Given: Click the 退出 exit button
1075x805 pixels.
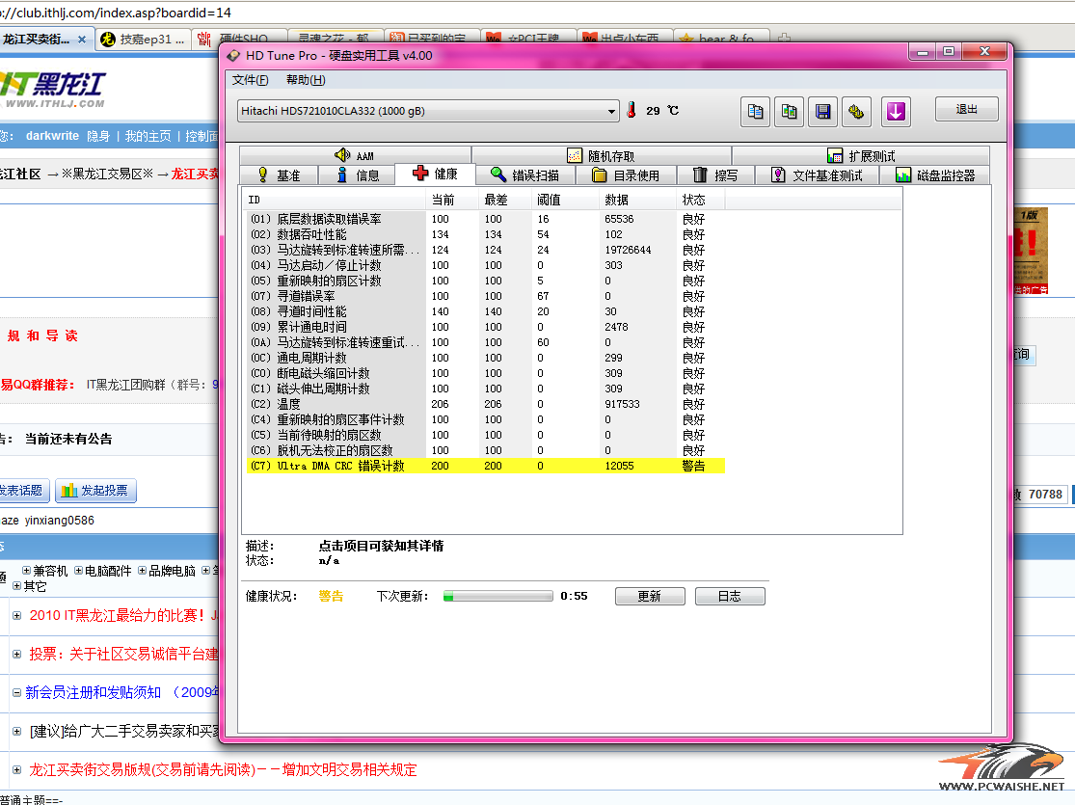Looking at the screenshot, I should pyautogui.click(x=967, y=109).
